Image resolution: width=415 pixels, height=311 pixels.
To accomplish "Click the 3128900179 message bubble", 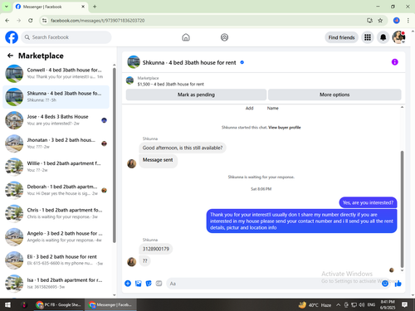I will [156, 249].
